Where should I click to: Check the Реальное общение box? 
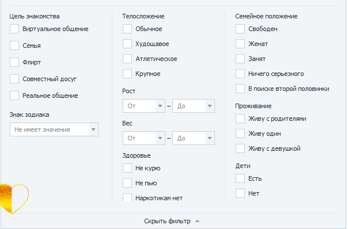(14, 96)
